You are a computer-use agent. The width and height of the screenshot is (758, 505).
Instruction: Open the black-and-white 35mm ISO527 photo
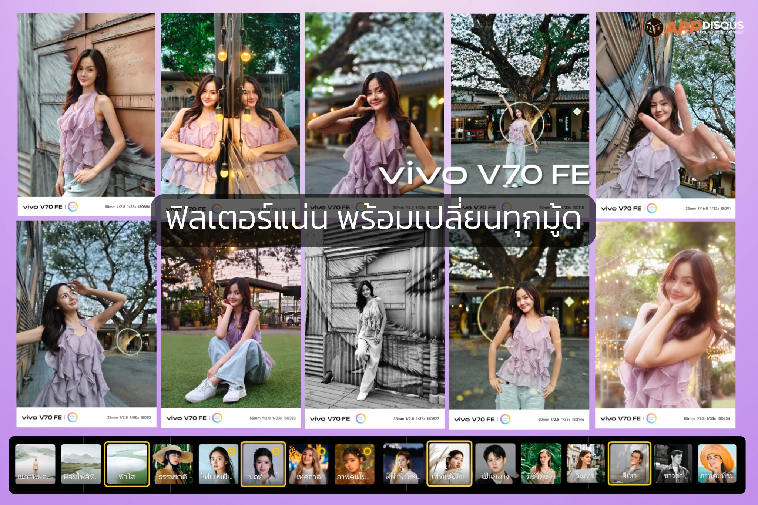(x=374, y=326)
